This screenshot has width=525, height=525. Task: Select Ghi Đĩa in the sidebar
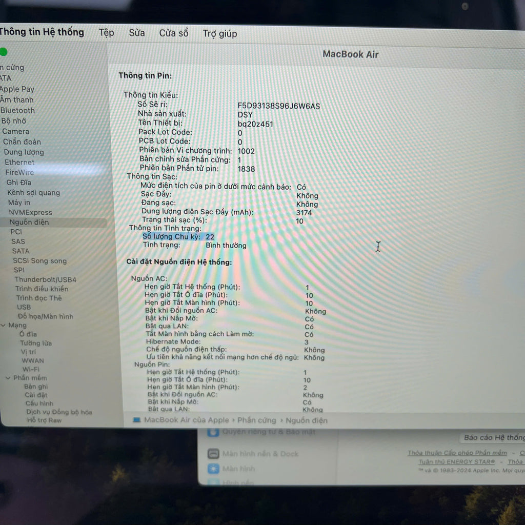tap(19, 183)
